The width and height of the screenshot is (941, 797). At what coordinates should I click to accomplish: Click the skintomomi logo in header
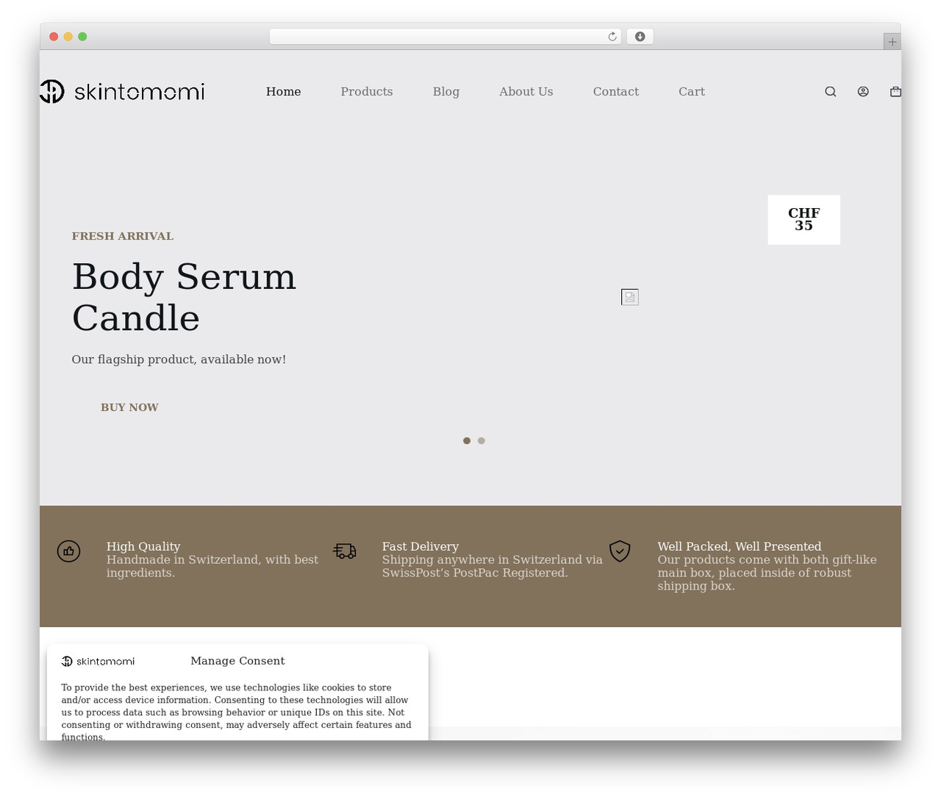[122, 91]
